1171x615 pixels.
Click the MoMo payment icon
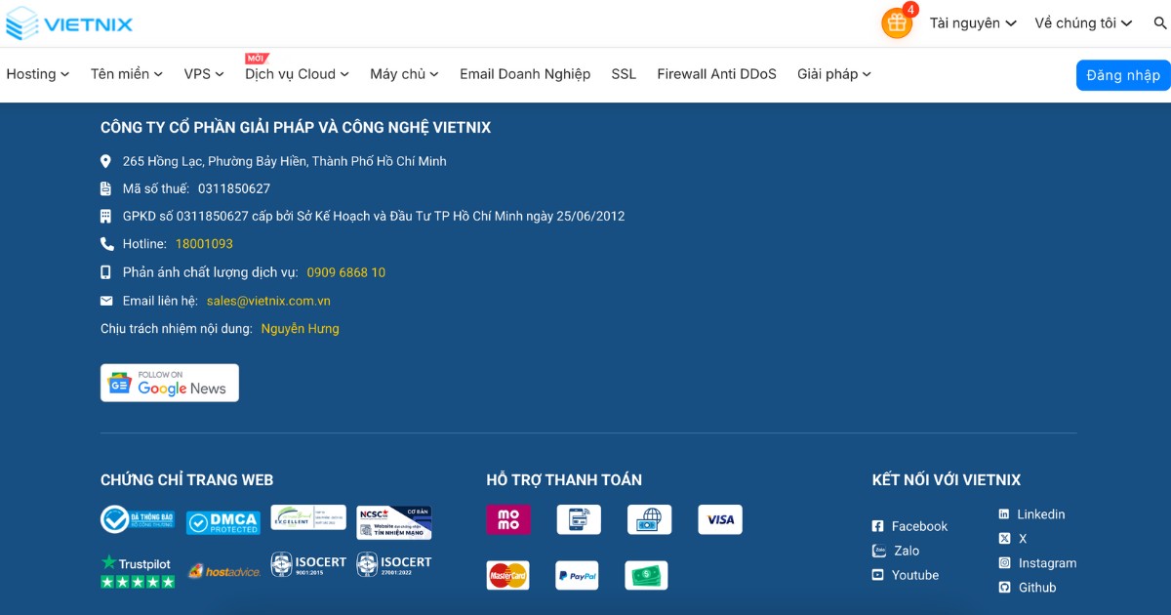tap(508, 519)
